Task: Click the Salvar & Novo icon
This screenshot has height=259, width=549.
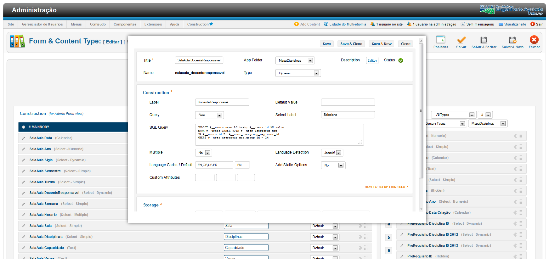Action: [x=512, y=40]
